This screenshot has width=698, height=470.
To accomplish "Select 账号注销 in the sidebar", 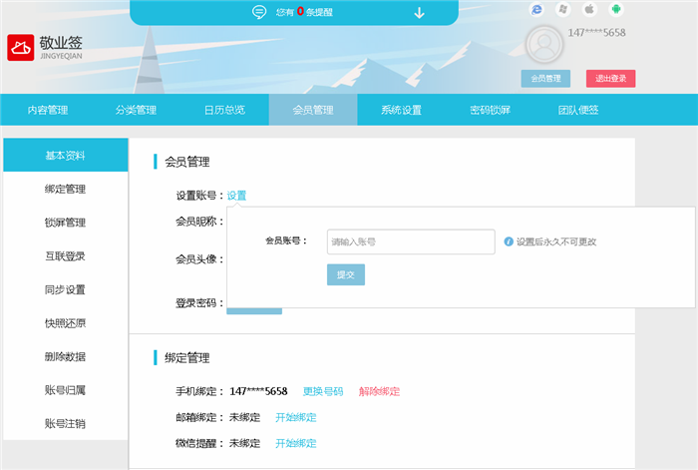I will (65, 424).
